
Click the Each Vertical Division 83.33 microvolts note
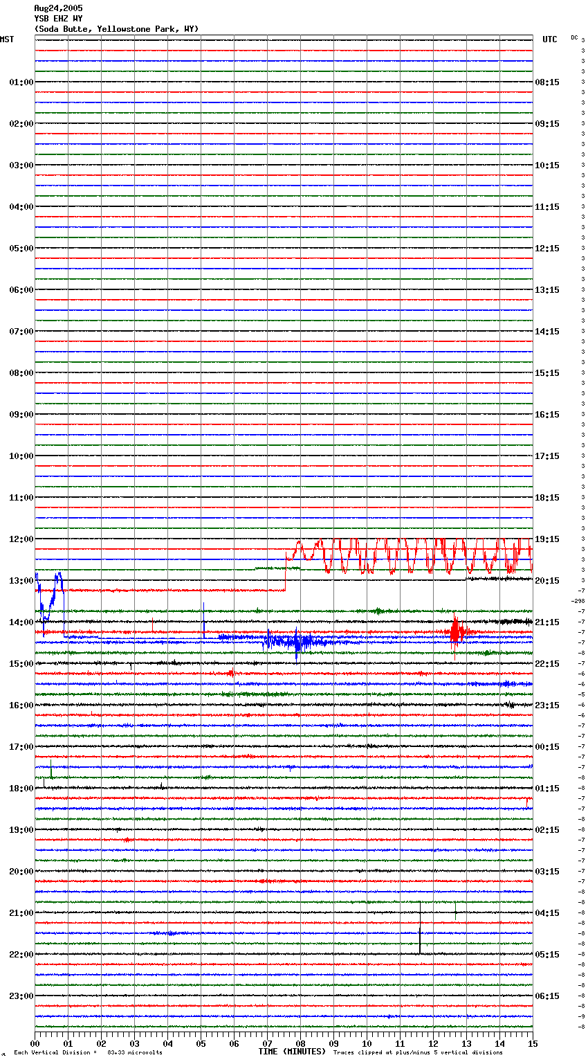tap(88, 1053)
